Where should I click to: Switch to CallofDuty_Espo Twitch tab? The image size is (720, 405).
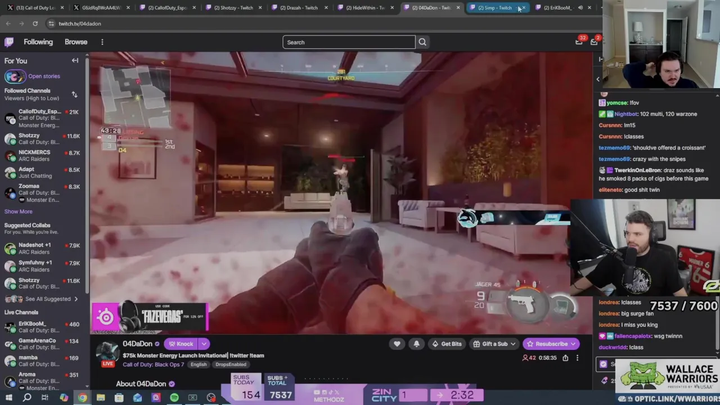coord(167,8)
